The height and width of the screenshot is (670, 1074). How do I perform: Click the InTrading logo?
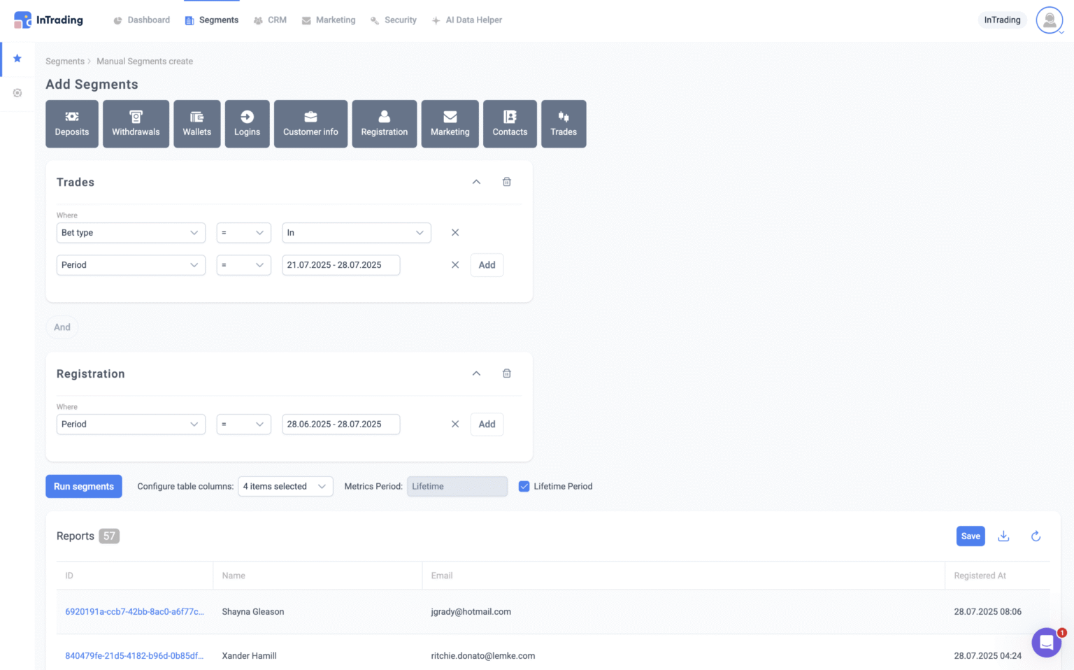48,20
